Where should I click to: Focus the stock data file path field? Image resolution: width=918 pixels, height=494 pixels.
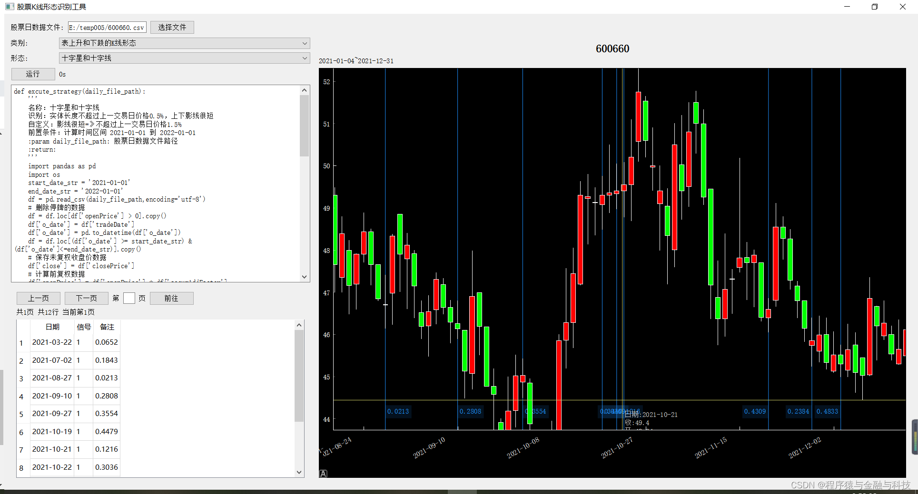(x=107, y=28)
